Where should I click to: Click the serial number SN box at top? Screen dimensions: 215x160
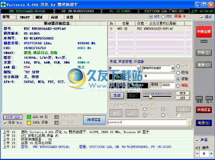pos(78,11)
